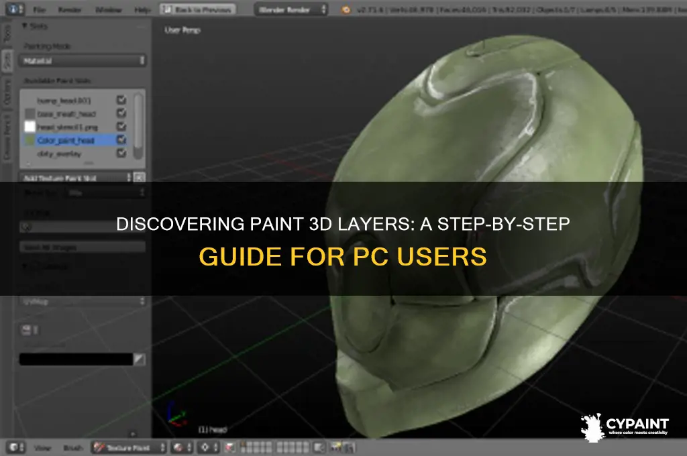Click the gray base_mealt_head thumbnail
The image size is (687, 456).
pyautogui.click(x=30, y=114)
